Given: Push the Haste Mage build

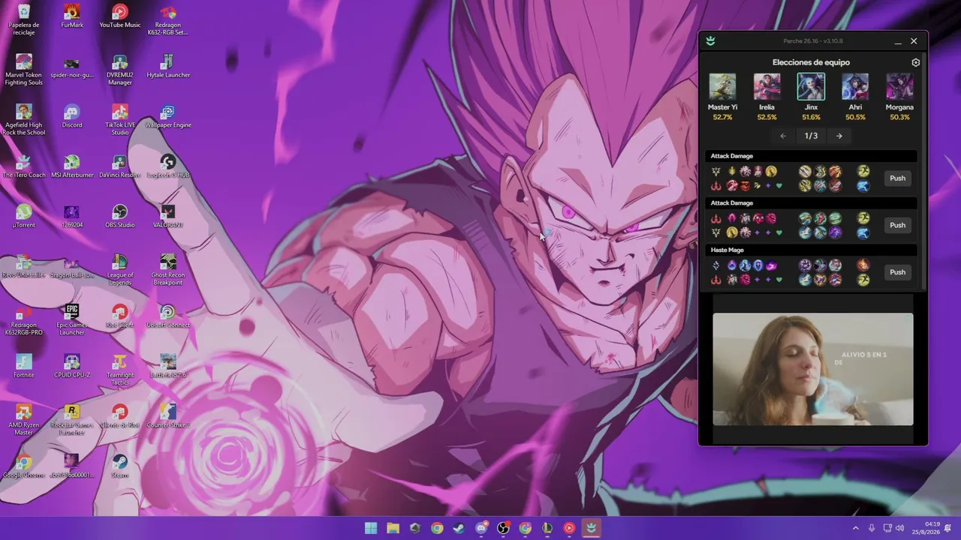Looking at the screenshot, I should (897, 272).
